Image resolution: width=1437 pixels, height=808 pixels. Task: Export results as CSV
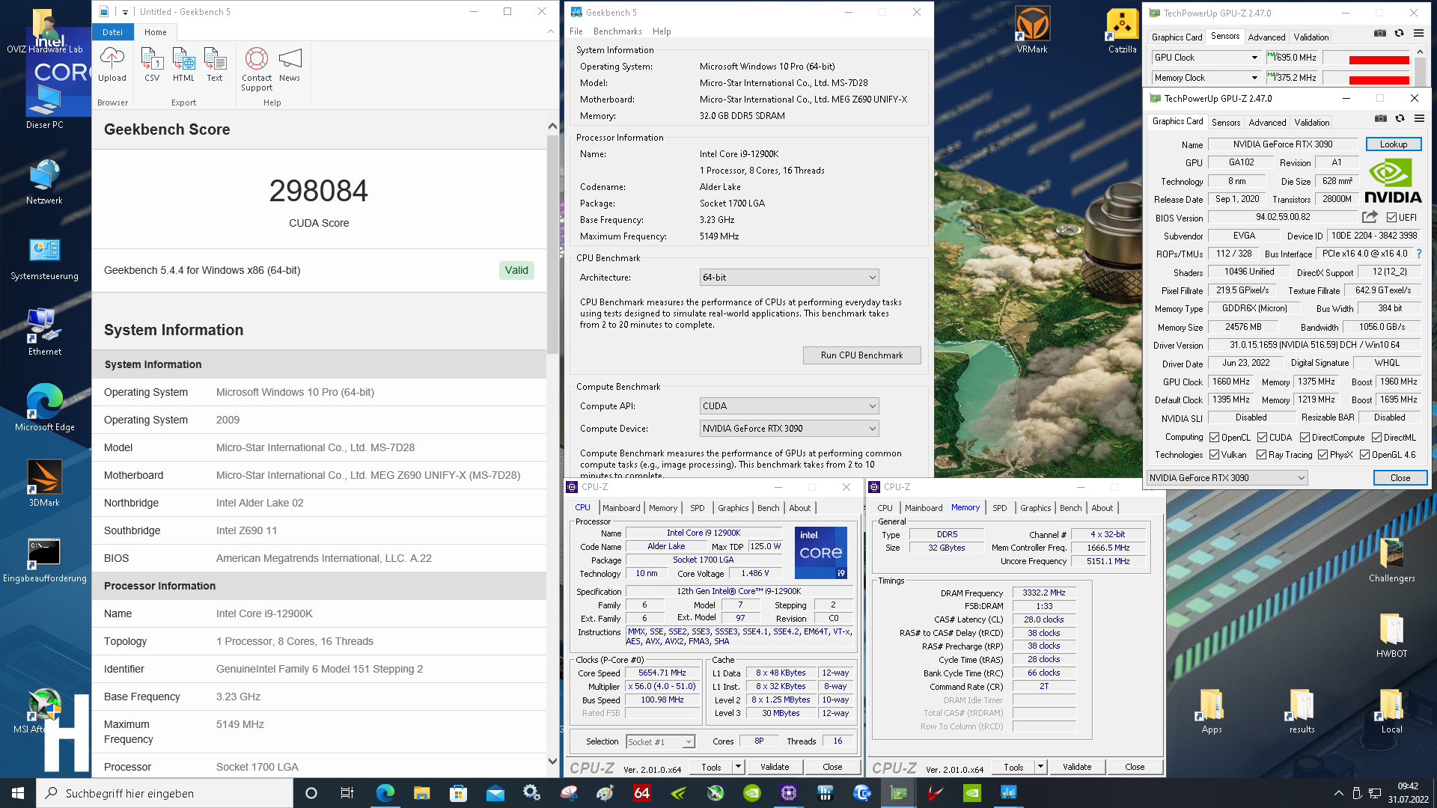click(152, 65)
